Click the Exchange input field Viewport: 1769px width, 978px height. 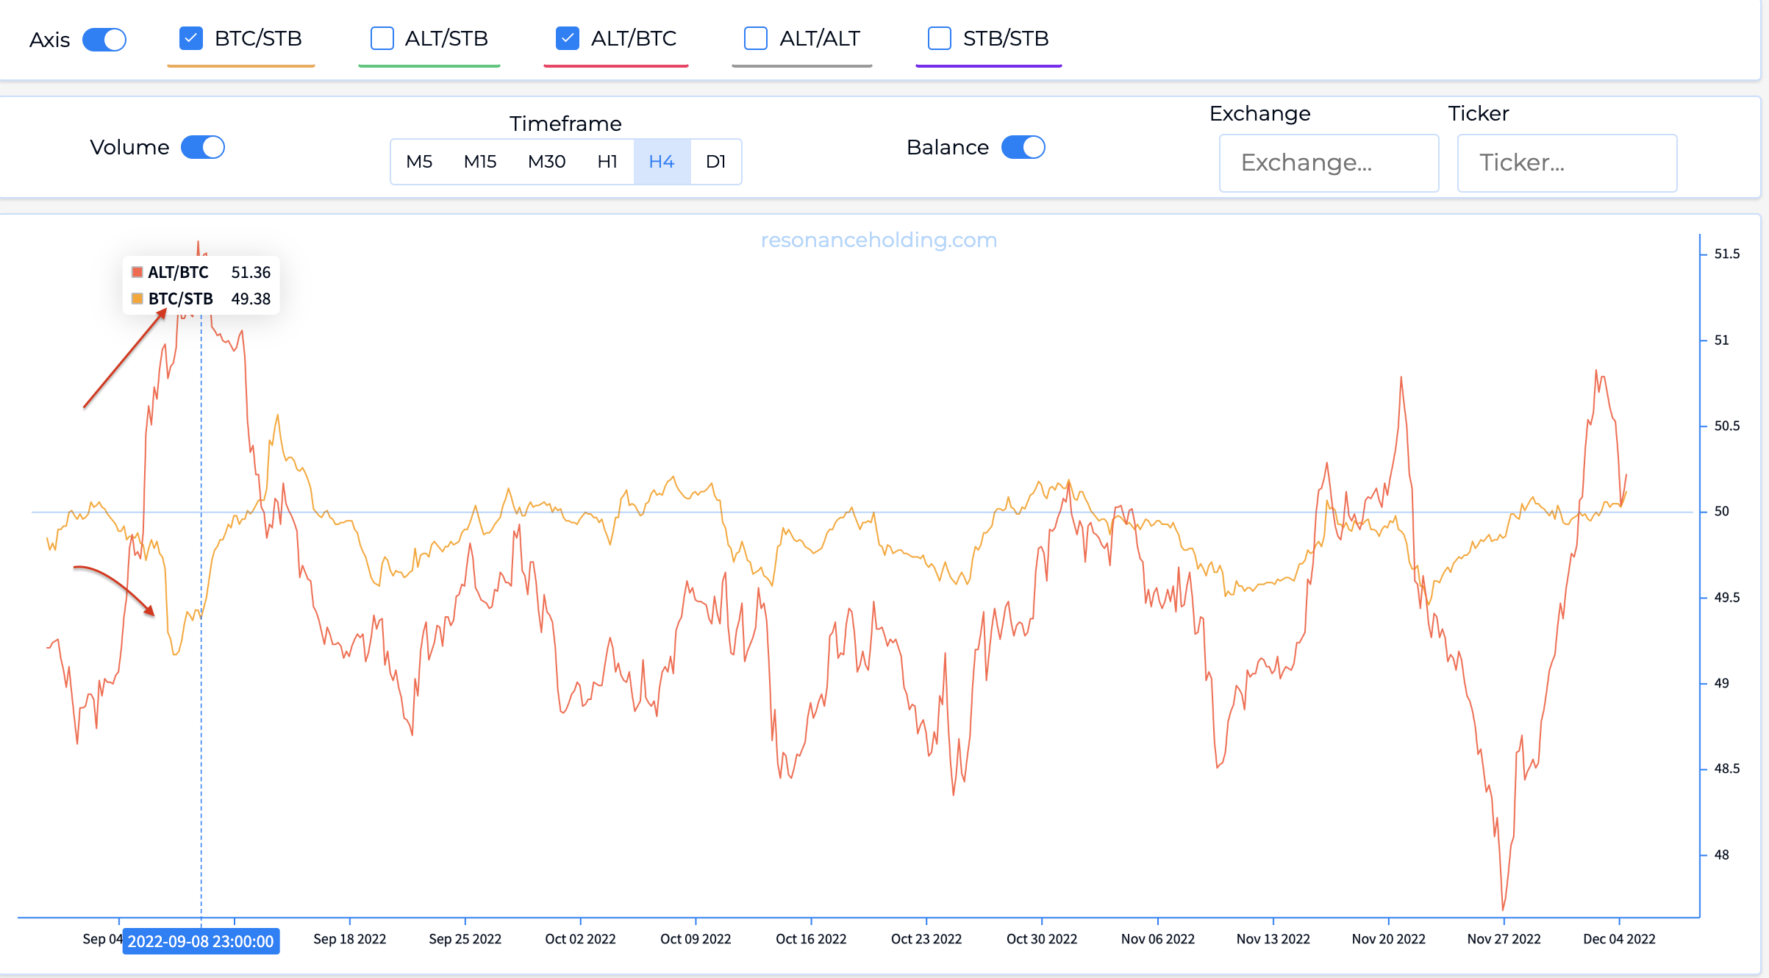pos(1329,163)
